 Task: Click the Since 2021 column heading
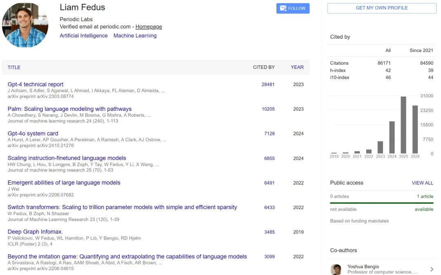(421, 51)
